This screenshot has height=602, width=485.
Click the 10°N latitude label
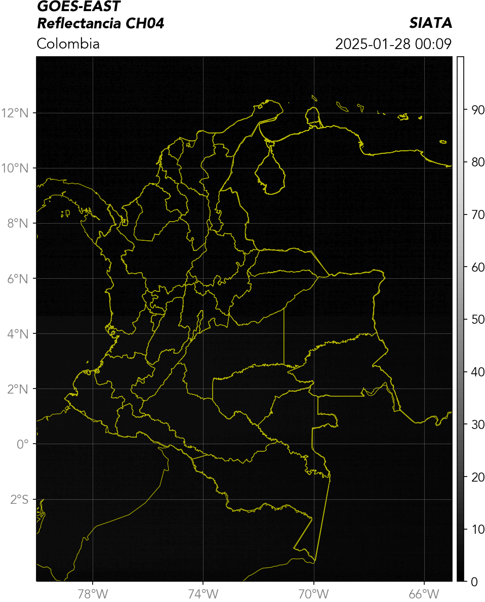[15, 168]
